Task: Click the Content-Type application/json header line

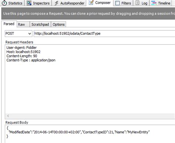Action: point(31,60)
